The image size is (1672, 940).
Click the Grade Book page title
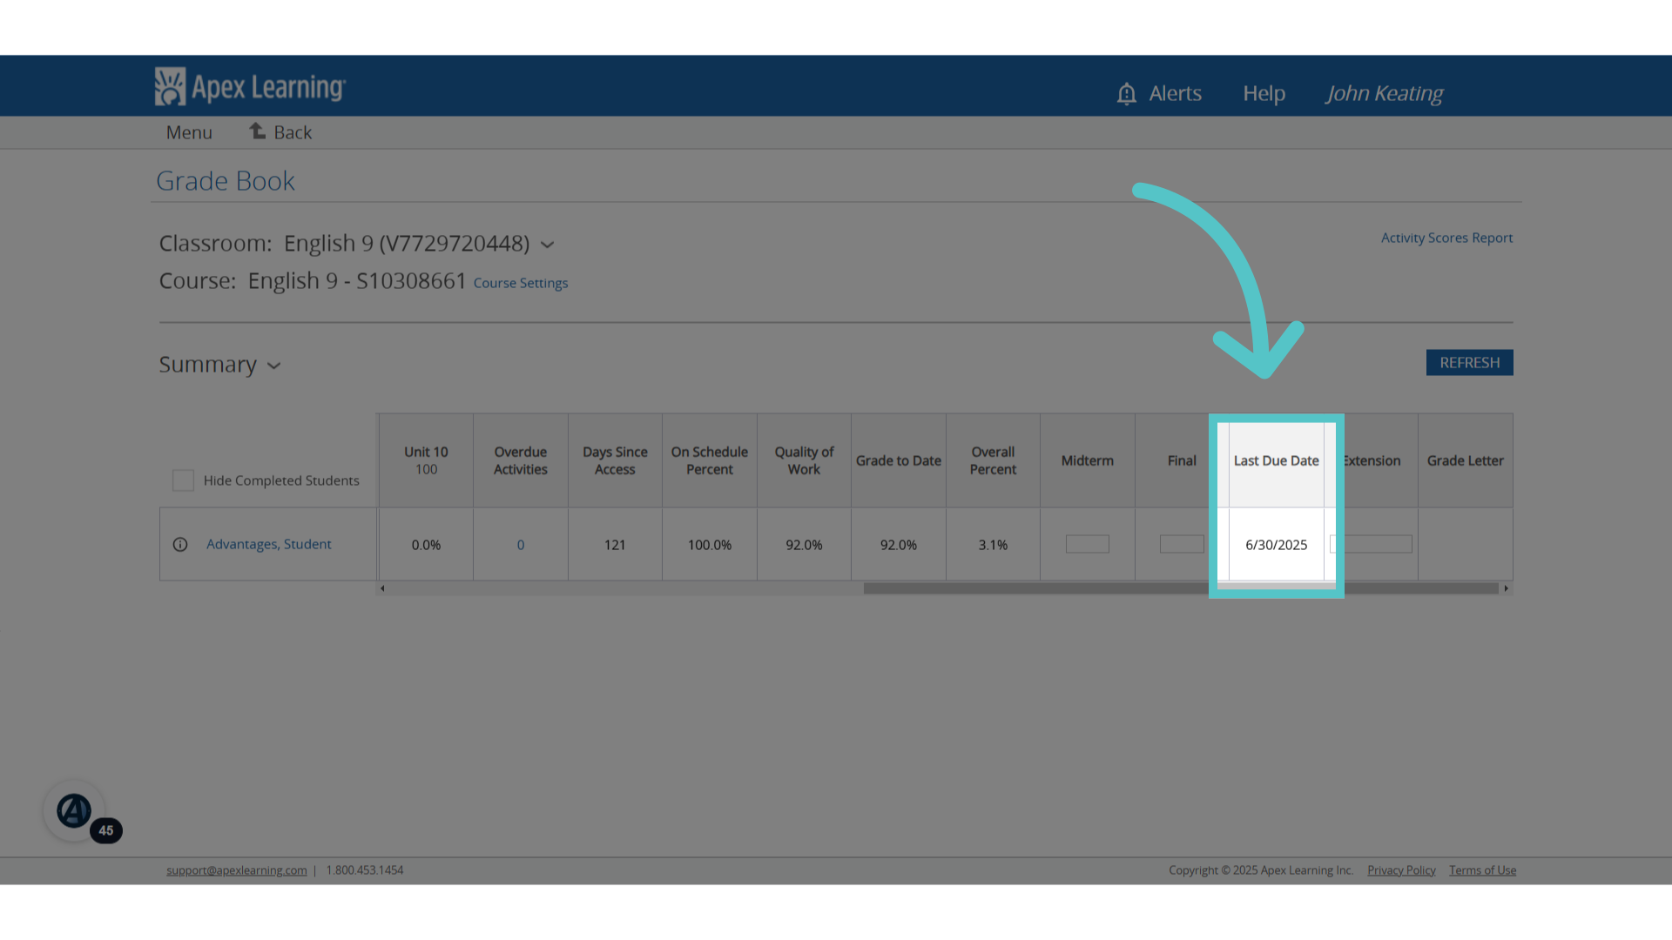coord(226,181)
